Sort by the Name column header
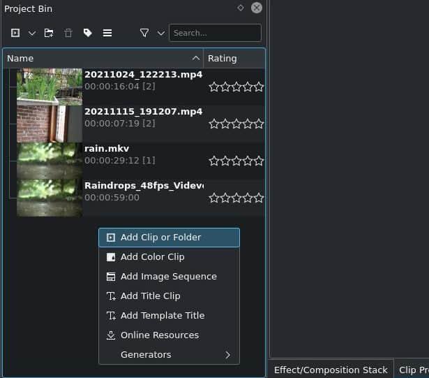 click(x=98, y=59)
